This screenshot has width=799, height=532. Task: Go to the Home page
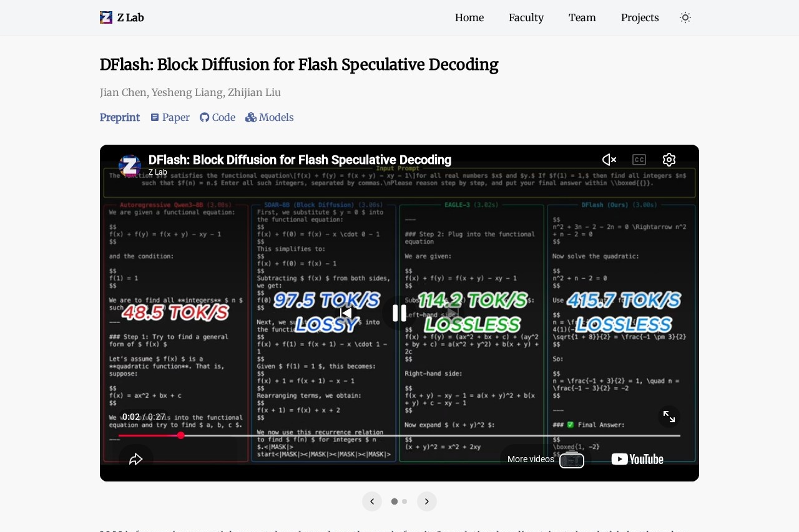469,17
